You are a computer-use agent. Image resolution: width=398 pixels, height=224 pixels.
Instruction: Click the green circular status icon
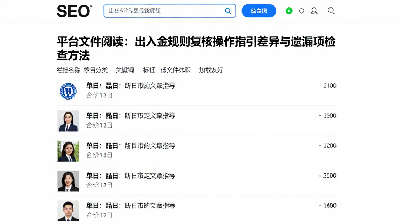click(289, 10)
